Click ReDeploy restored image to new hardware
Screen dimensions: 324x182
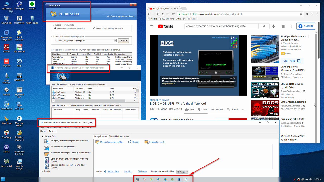coord(69,141)
